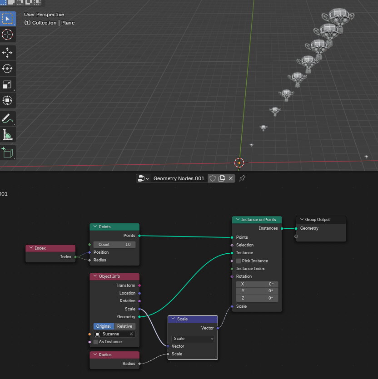Click the Selection input socket

[232, 245]
